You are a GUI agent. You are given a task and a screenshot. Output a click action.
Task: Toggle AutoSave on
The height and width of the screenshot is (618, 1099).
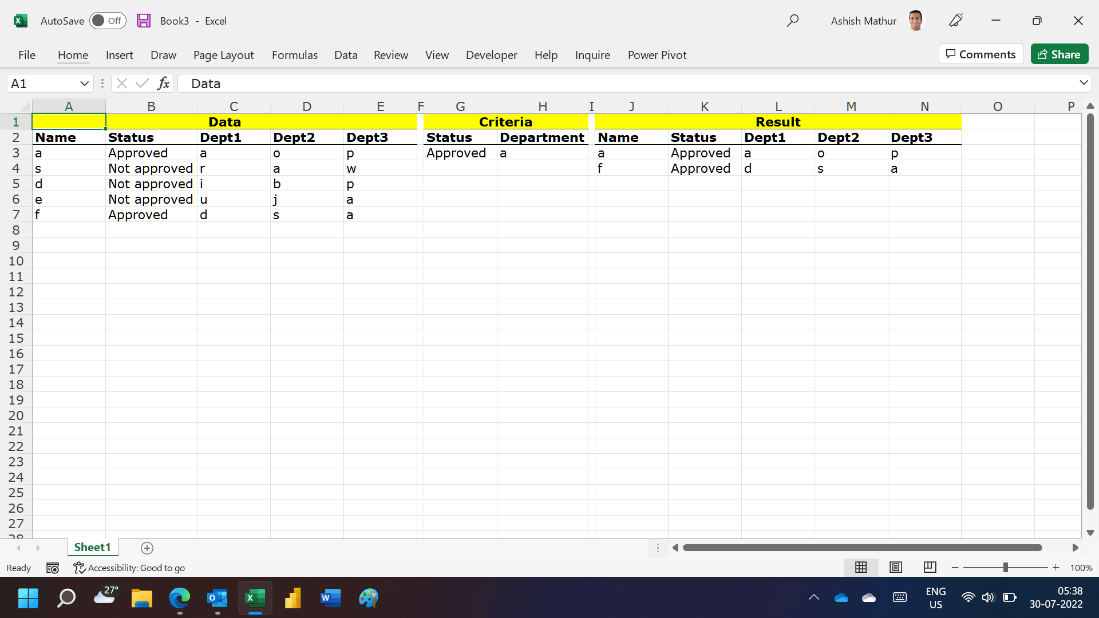tap(108, 21)
